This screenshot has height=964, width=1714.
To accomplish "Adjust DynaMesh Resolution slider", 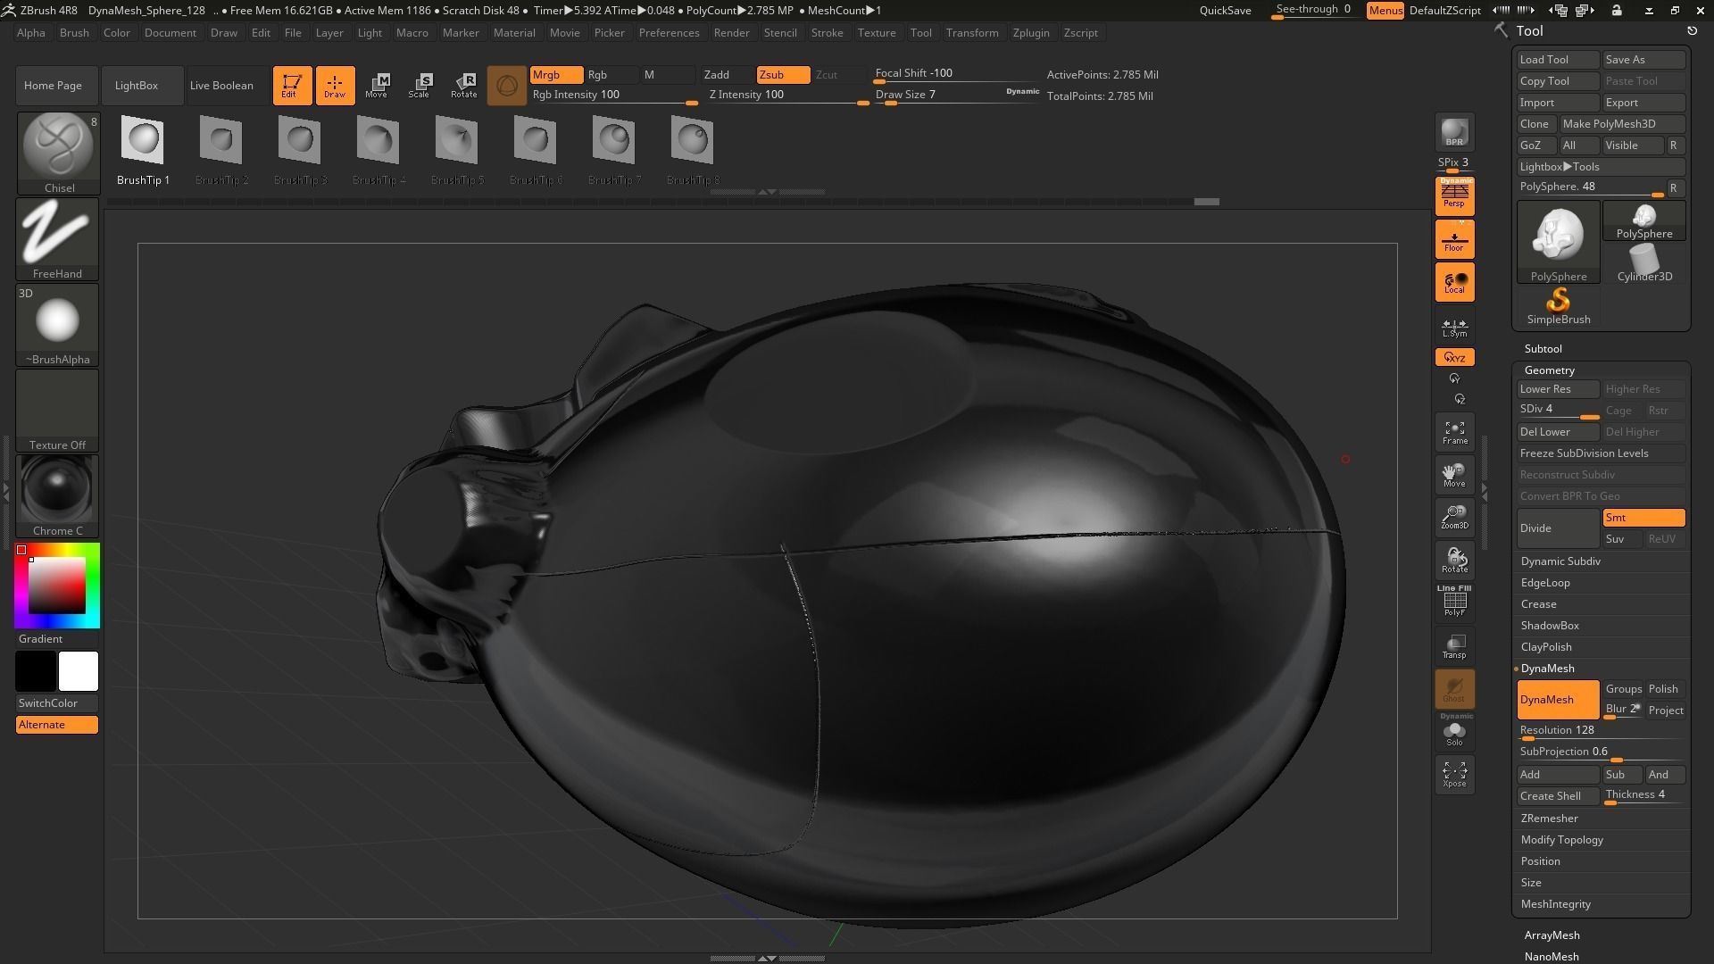I will (x=1601, y=730).
